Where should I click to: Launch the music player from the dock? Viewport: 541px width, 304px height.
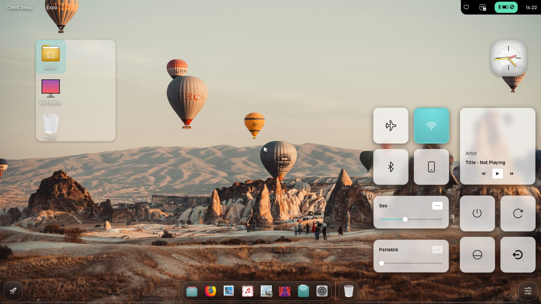(x=248, y=291)
